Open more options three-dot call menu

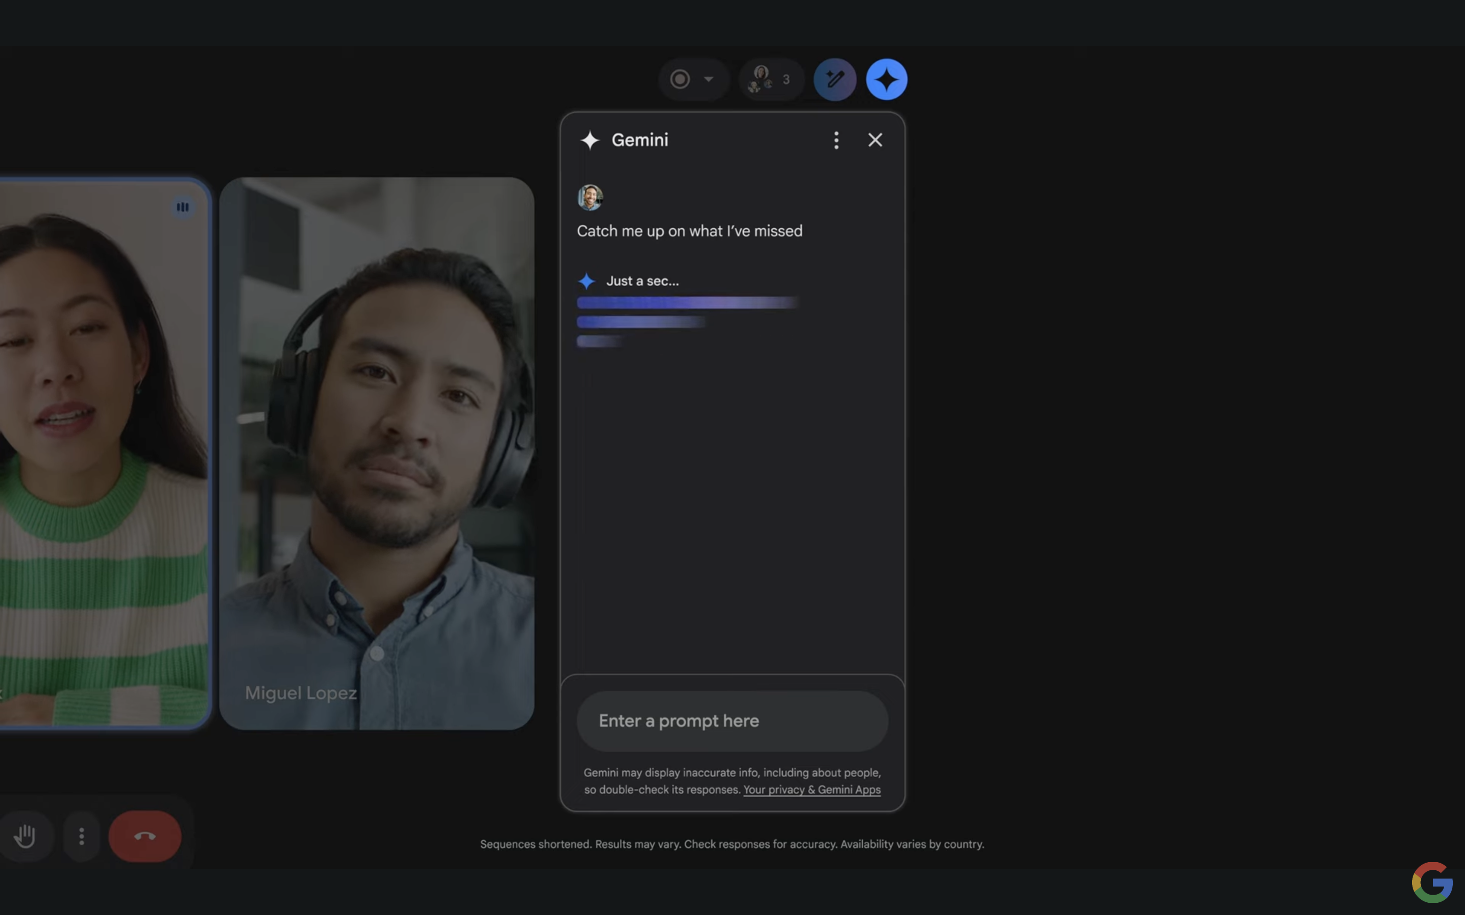click(82, 836)
